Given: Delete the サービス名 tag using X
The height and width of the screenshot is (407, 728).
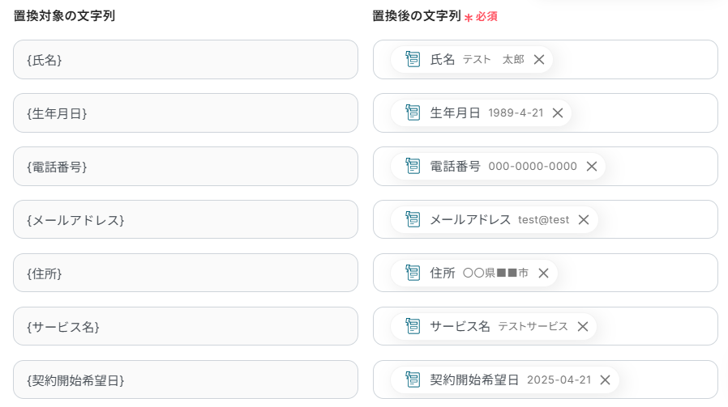Looking at the screenshot, I should click(x=583, y=326).
